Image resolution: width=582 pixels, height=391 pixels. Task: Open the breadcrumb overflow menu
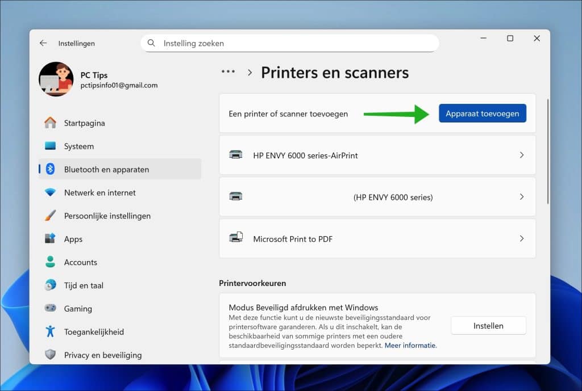click(x=228, y=72)
